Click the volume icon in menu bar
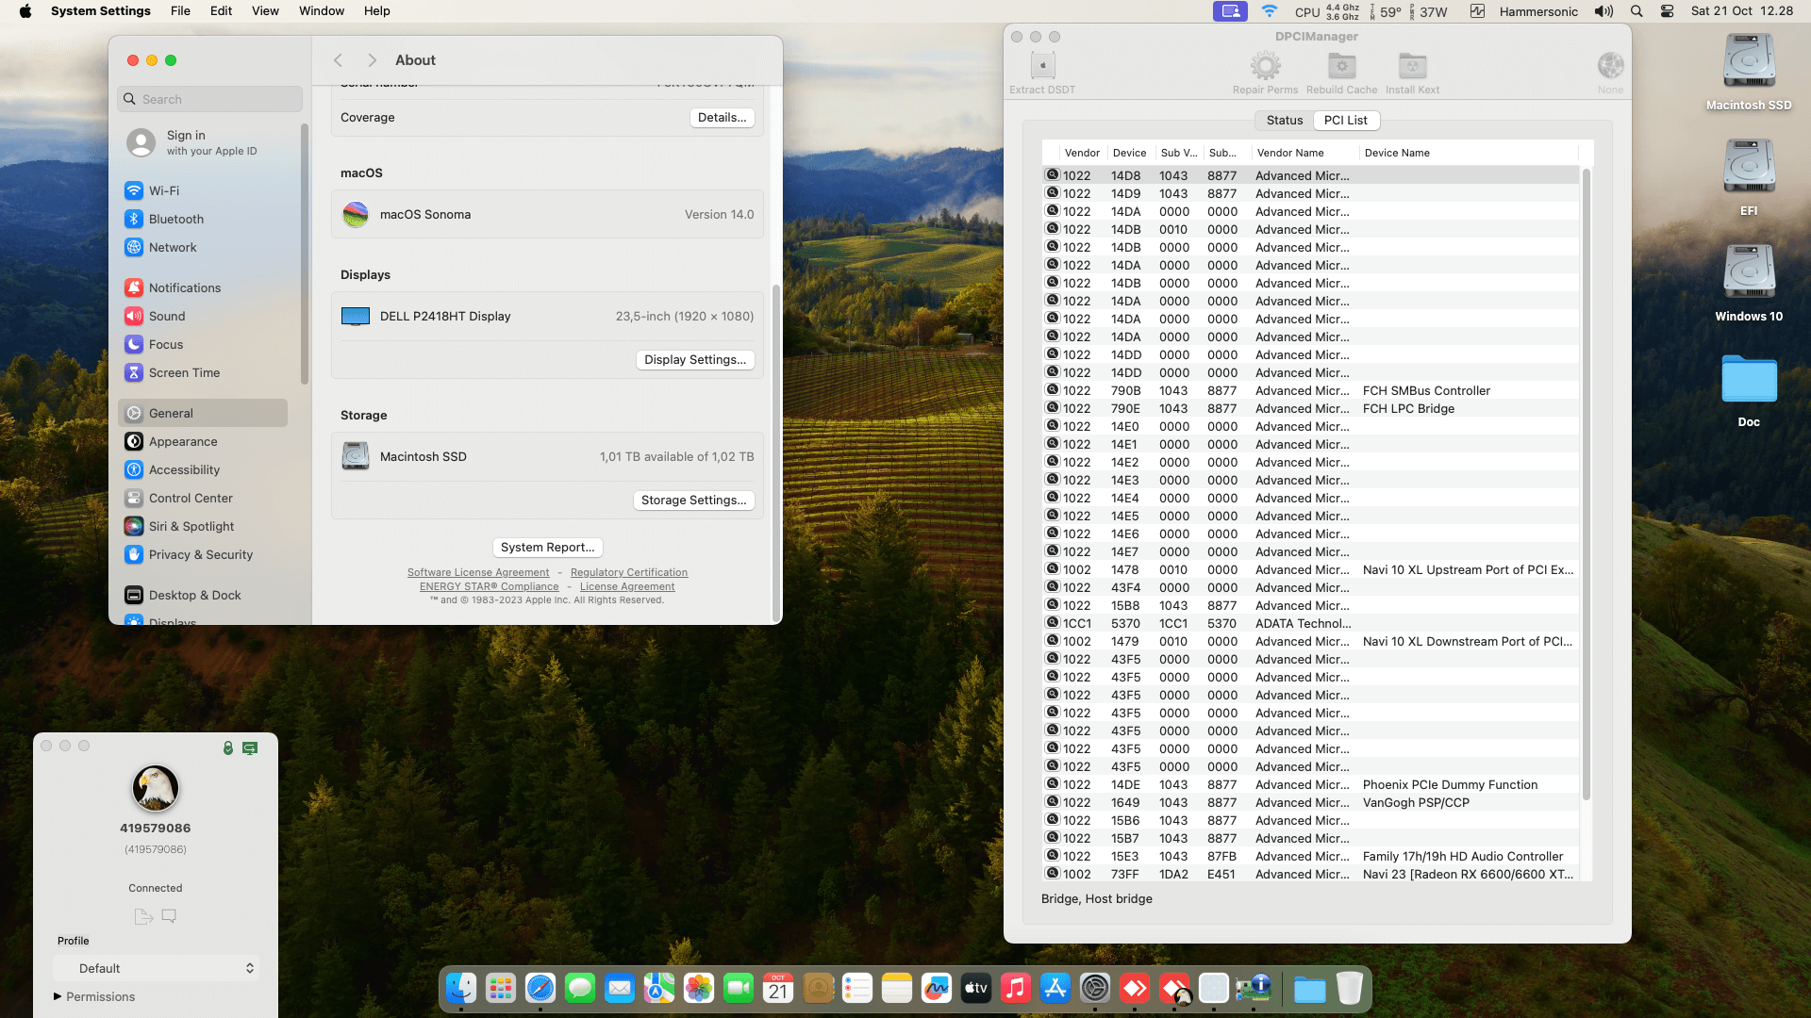The height and width of the screenshot is (1018, 1811). [1603, 11]
